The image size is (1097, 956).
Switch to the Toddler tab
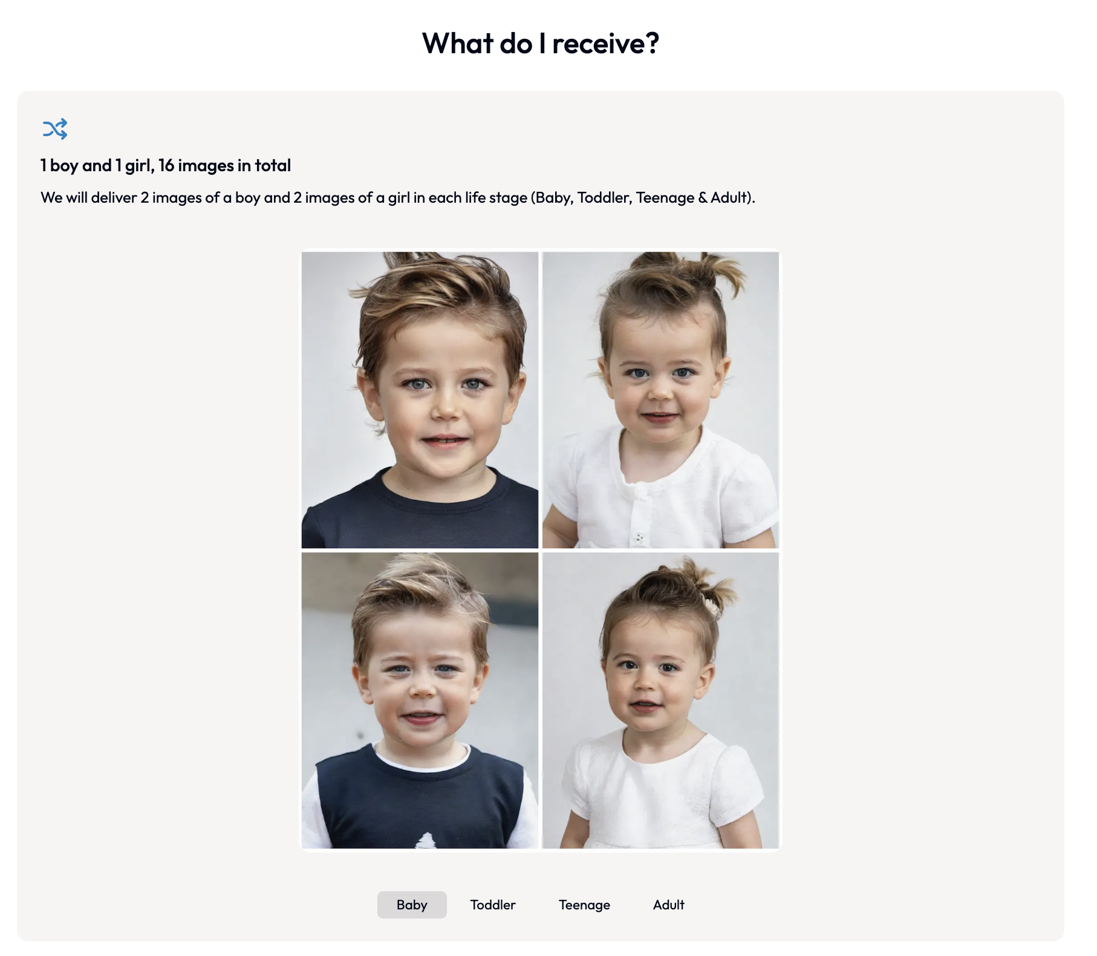(493, 905)
